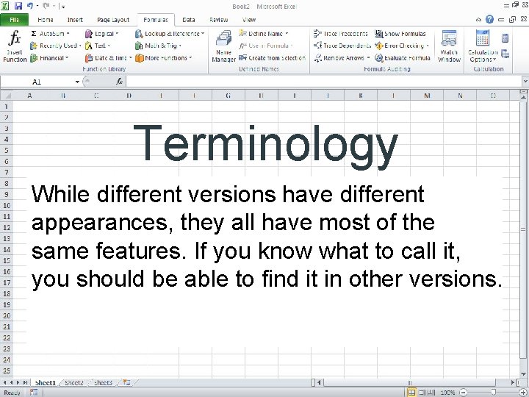Click the Select All corner button
529x397 pixels.
pos(7,96)
